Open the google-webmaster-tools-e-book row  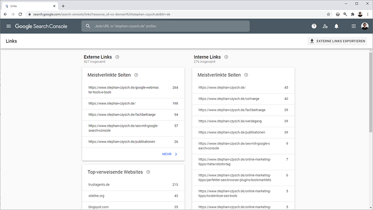133,90
